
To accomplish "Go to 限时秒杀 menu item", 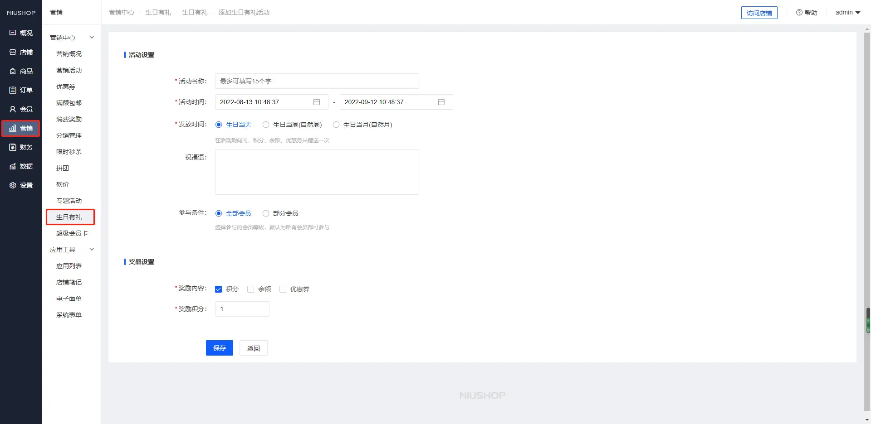I will coord(69,152).
